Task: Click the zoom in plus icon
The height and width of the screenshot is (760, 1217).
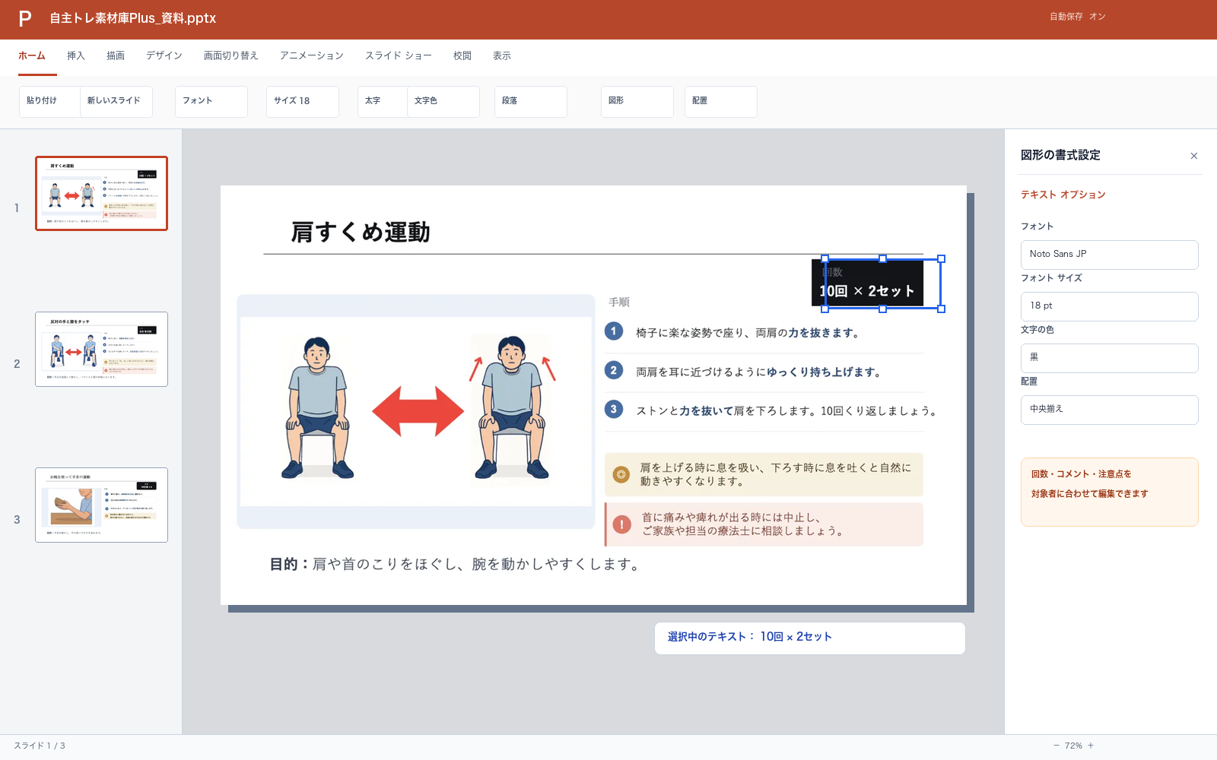Action: coord(1091,746)
